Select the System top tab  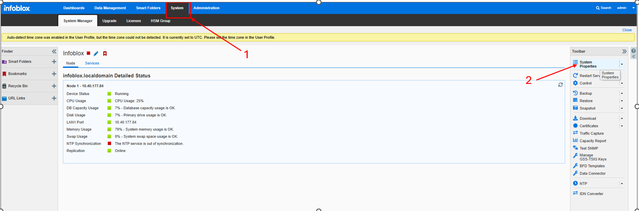pos(177,8)
